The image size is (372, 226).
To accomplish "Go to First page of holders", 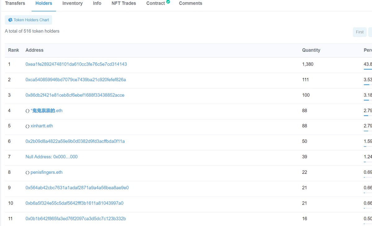I will (x=360, y=32).
